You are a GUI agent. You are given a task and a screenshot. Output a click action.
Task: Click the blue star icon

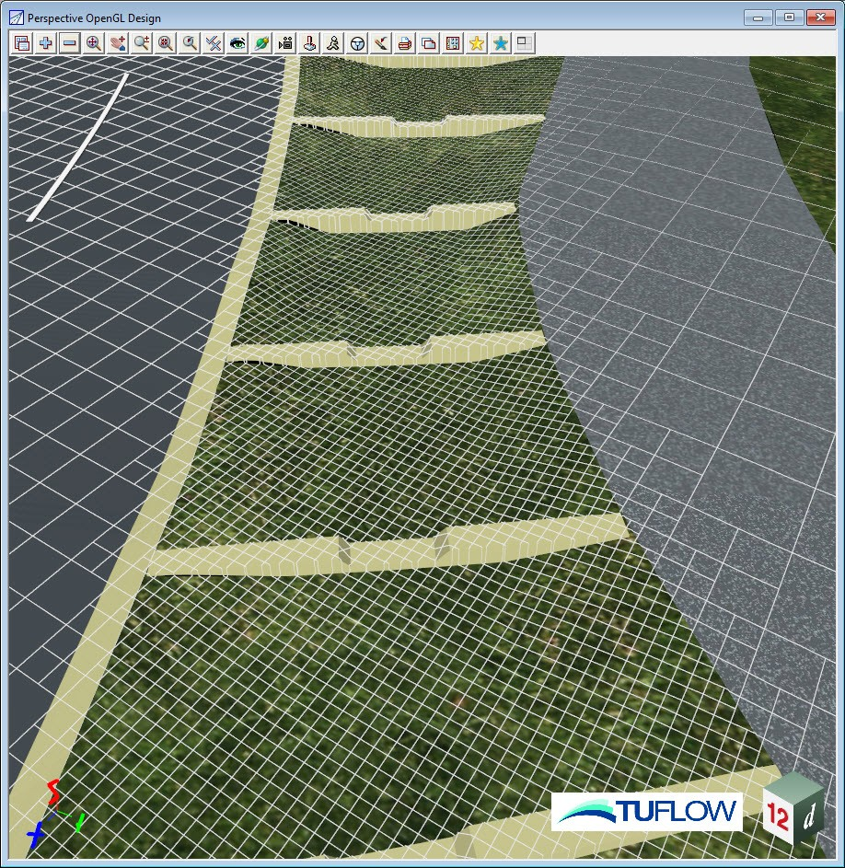tap(501, 43)
